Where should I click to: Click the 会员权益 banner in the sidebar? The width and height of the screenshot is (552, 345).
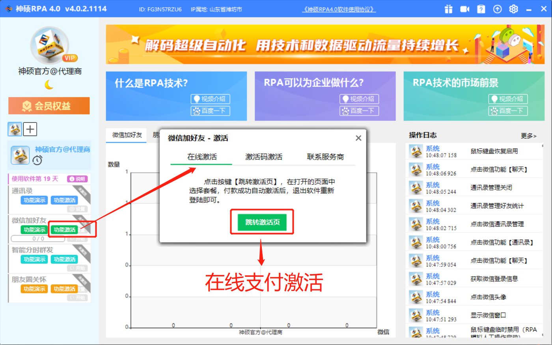pyautogui.click(x=49, y=106)
